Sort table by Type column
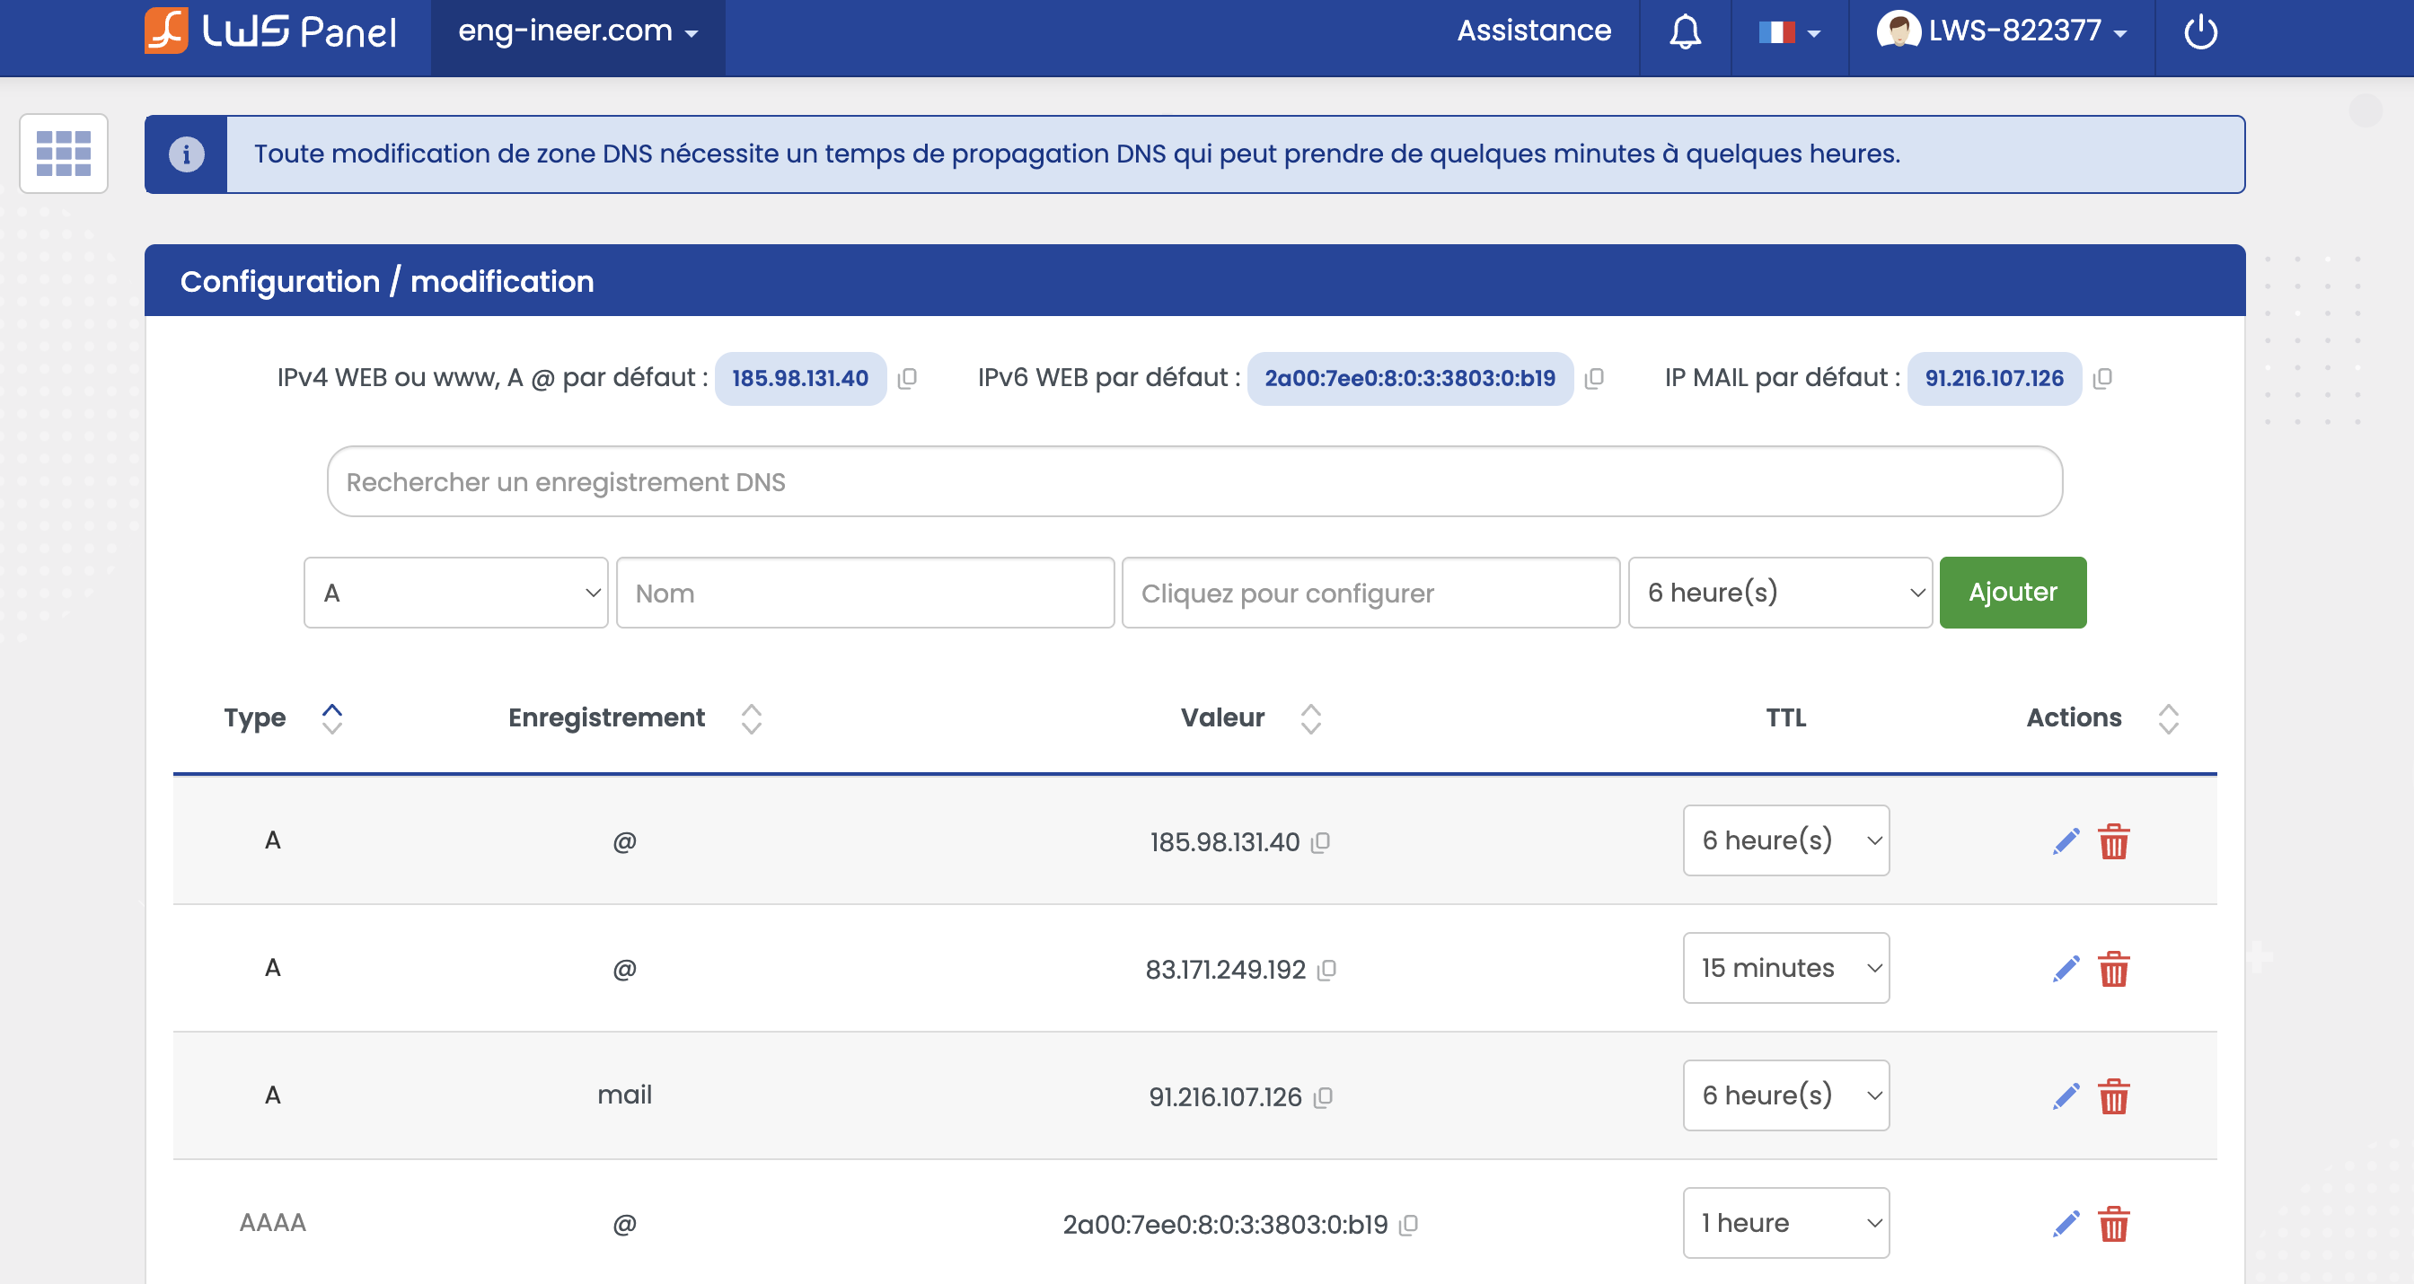Image resolution: width=2414 pixels, height=1284 pixels. (x=331, y=718)
